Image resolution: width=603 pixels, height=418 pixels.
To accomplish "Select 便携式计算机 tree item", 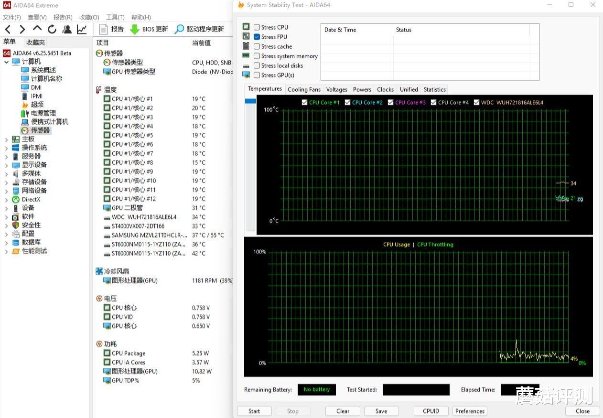I will pyautogui.click(x=50, y=122).
